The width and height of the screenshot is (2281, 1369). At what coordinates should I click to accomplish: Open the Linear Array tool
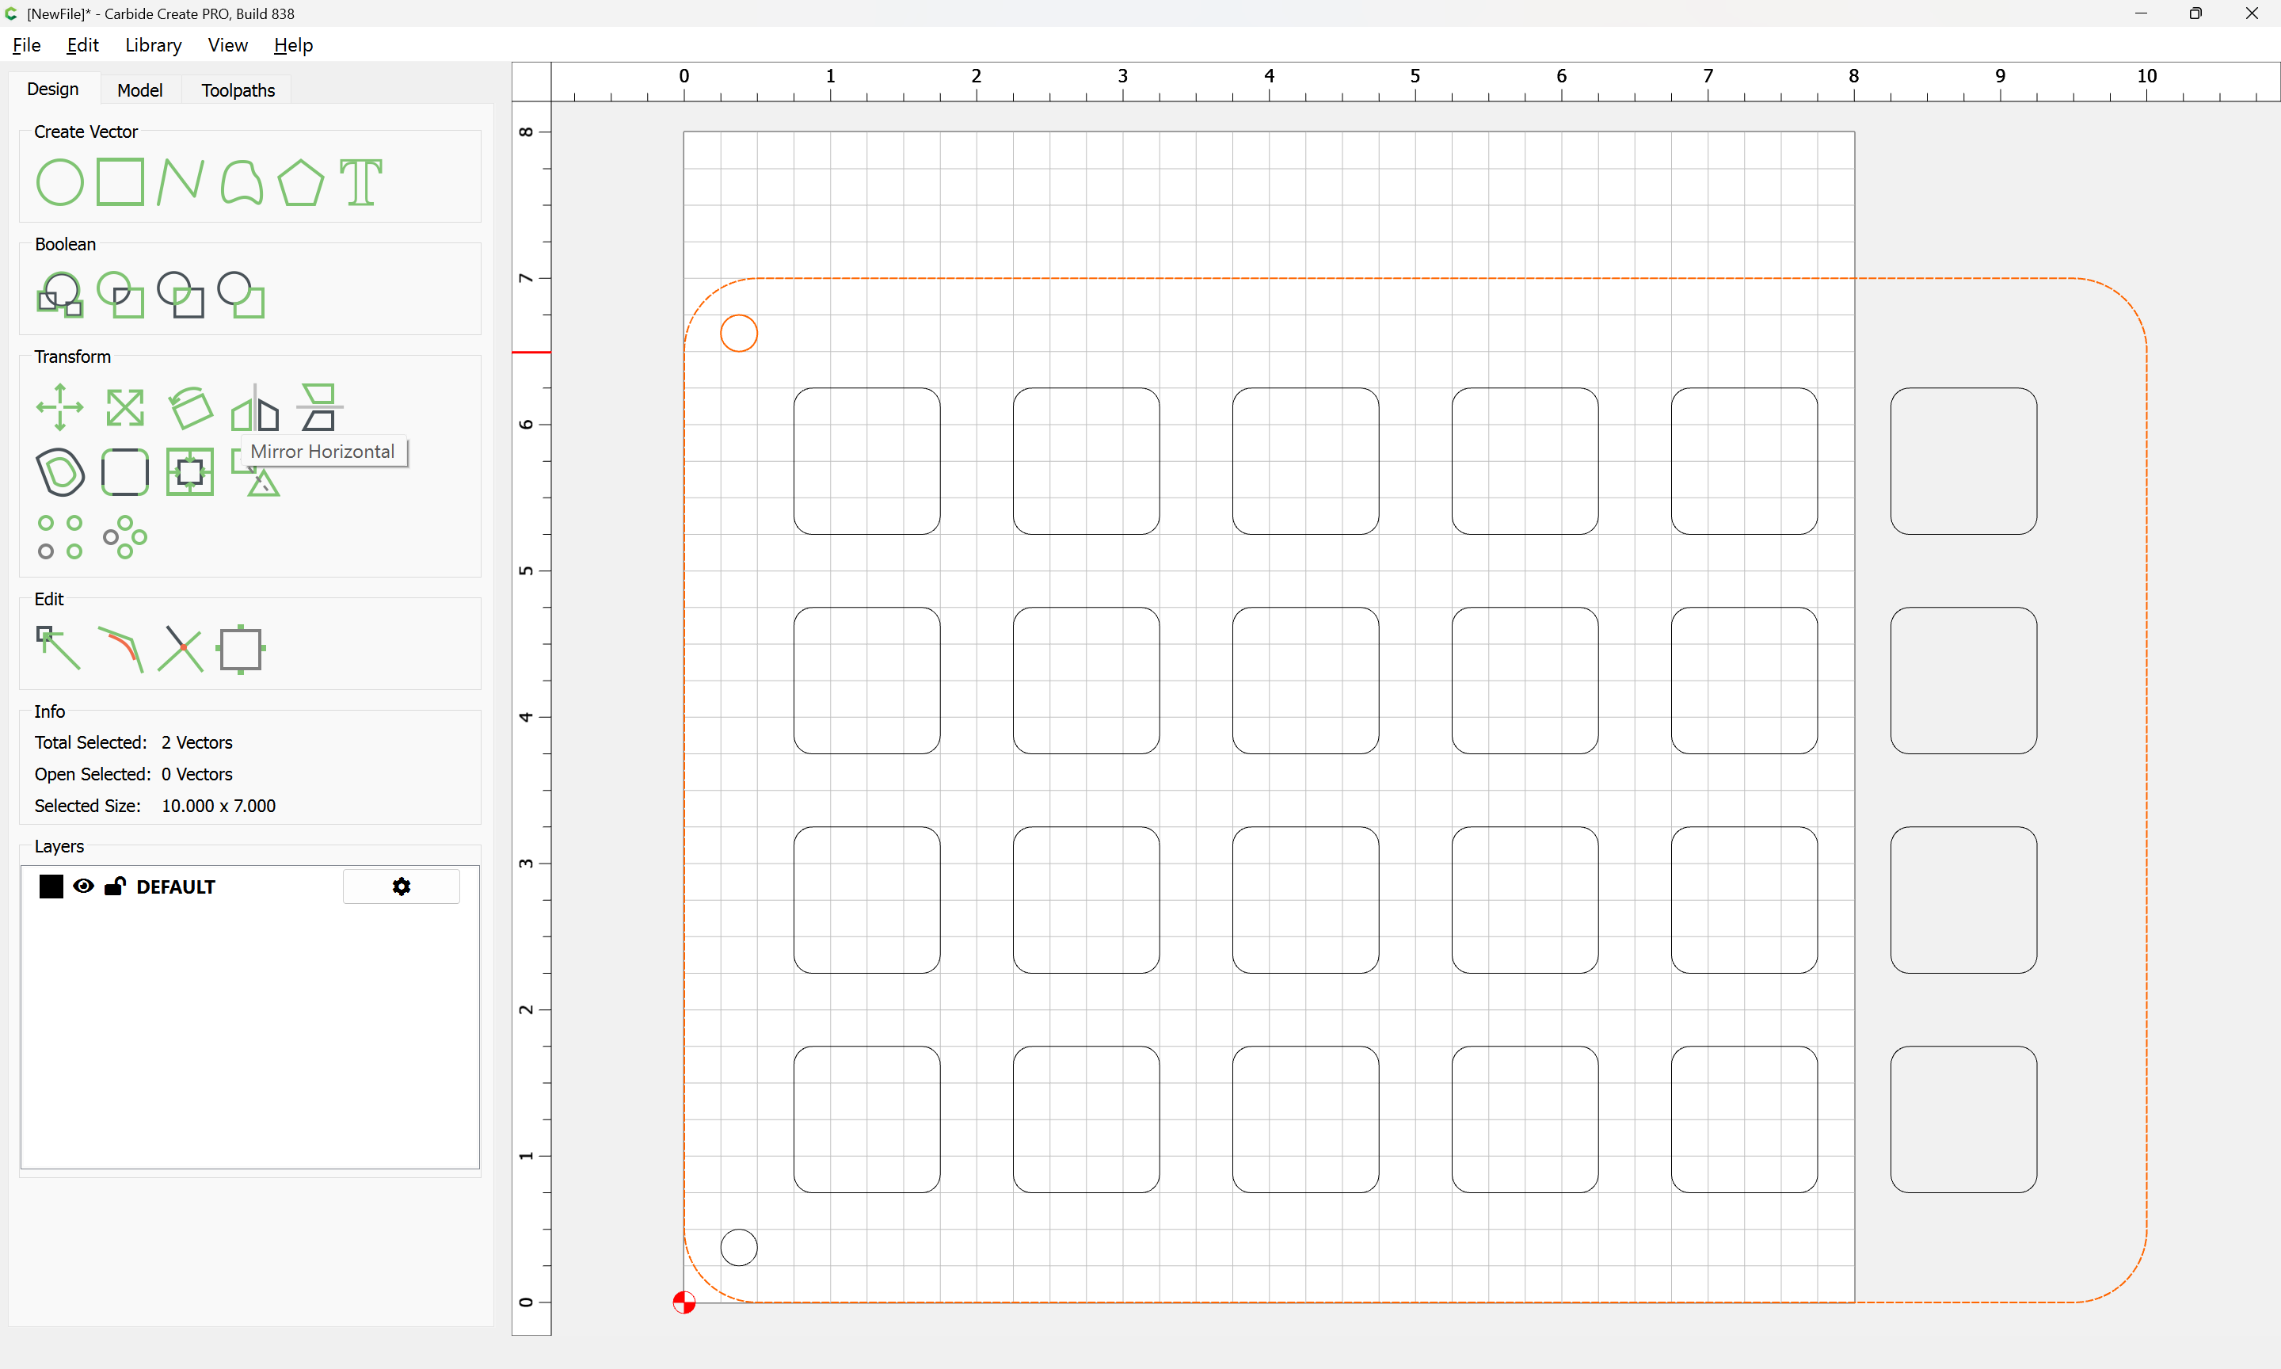click(60, 537)
